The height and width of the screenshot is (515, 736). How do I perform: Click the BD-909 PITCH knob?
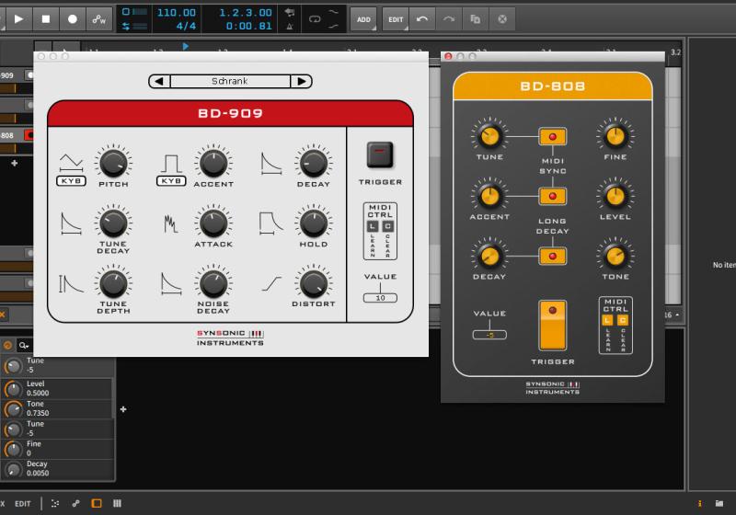coord(113,163)
